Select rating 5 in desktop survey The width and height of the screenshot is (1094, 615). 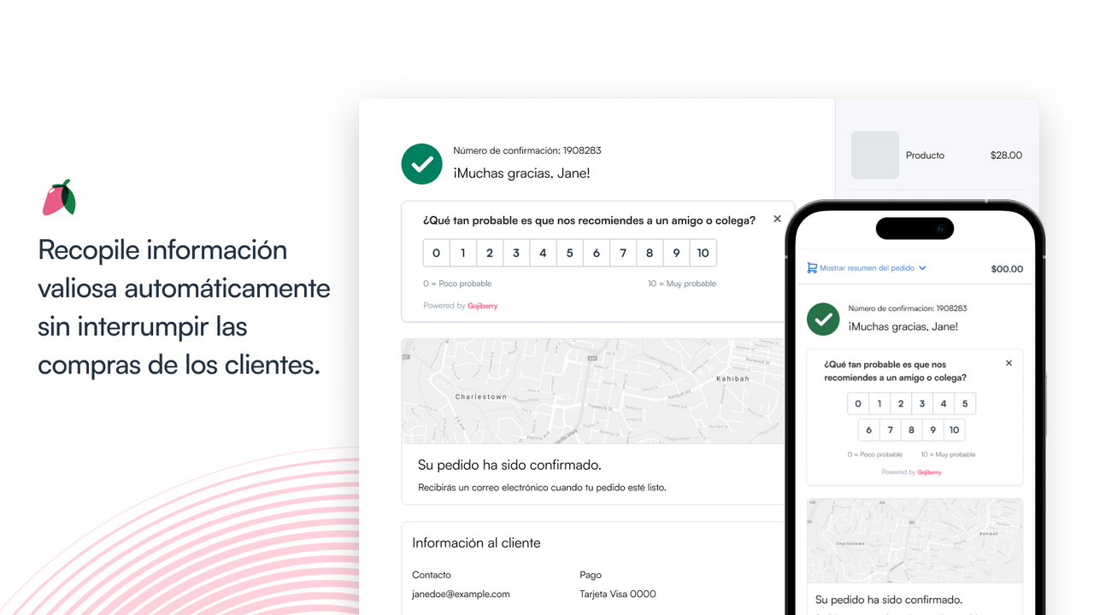click(x=569, y=253)
